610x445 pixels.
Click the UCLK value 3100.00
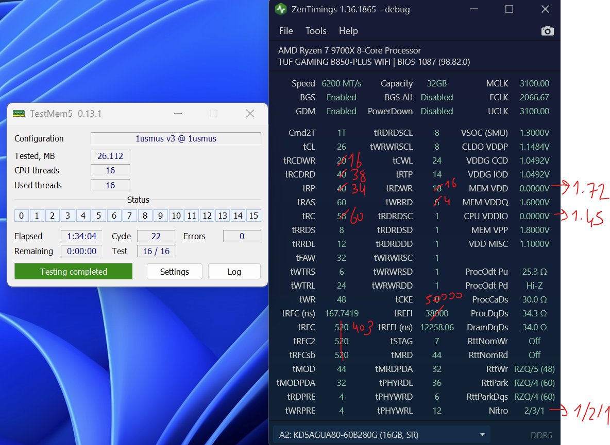(x=535, y=112)
